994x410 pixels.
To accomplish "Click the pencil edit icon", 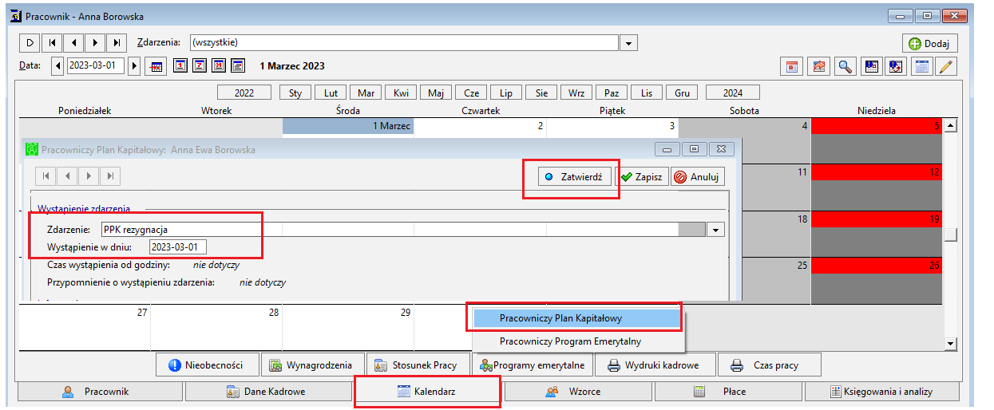I will click(x=947, y=67).
